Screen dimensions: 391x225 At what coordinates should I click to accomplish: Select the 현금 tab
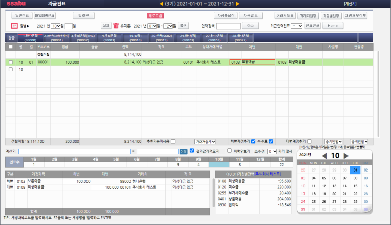click(x=11, y=38)
